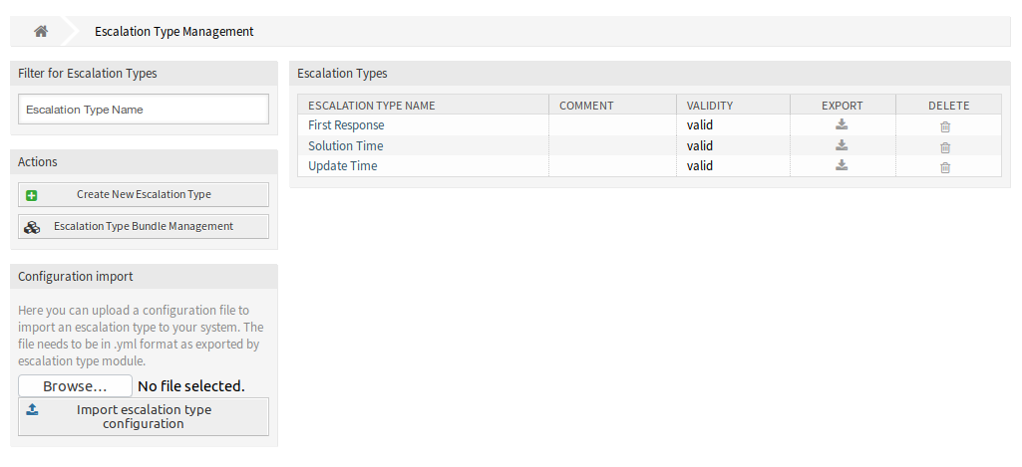Import escalation type configuration
The height and width of the screenshot is (467, 1022).
144,417
